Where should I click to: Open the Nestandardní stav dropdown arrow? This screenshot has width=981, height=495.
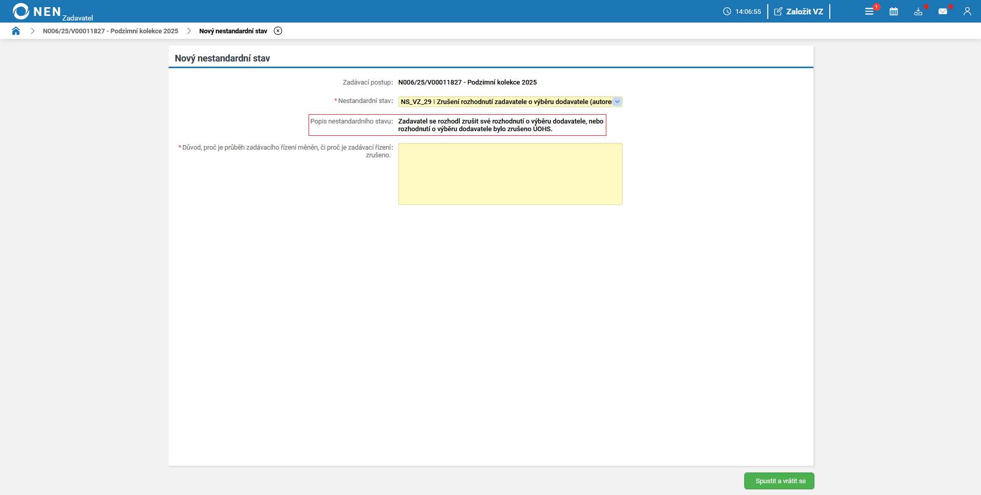pos(617,101)
